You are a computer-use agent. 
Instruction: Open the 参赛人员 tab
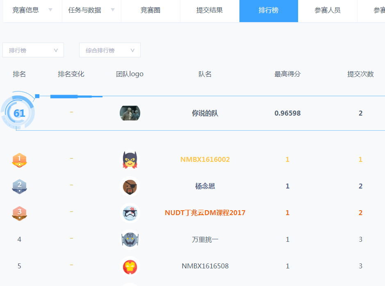coord(328,11)
